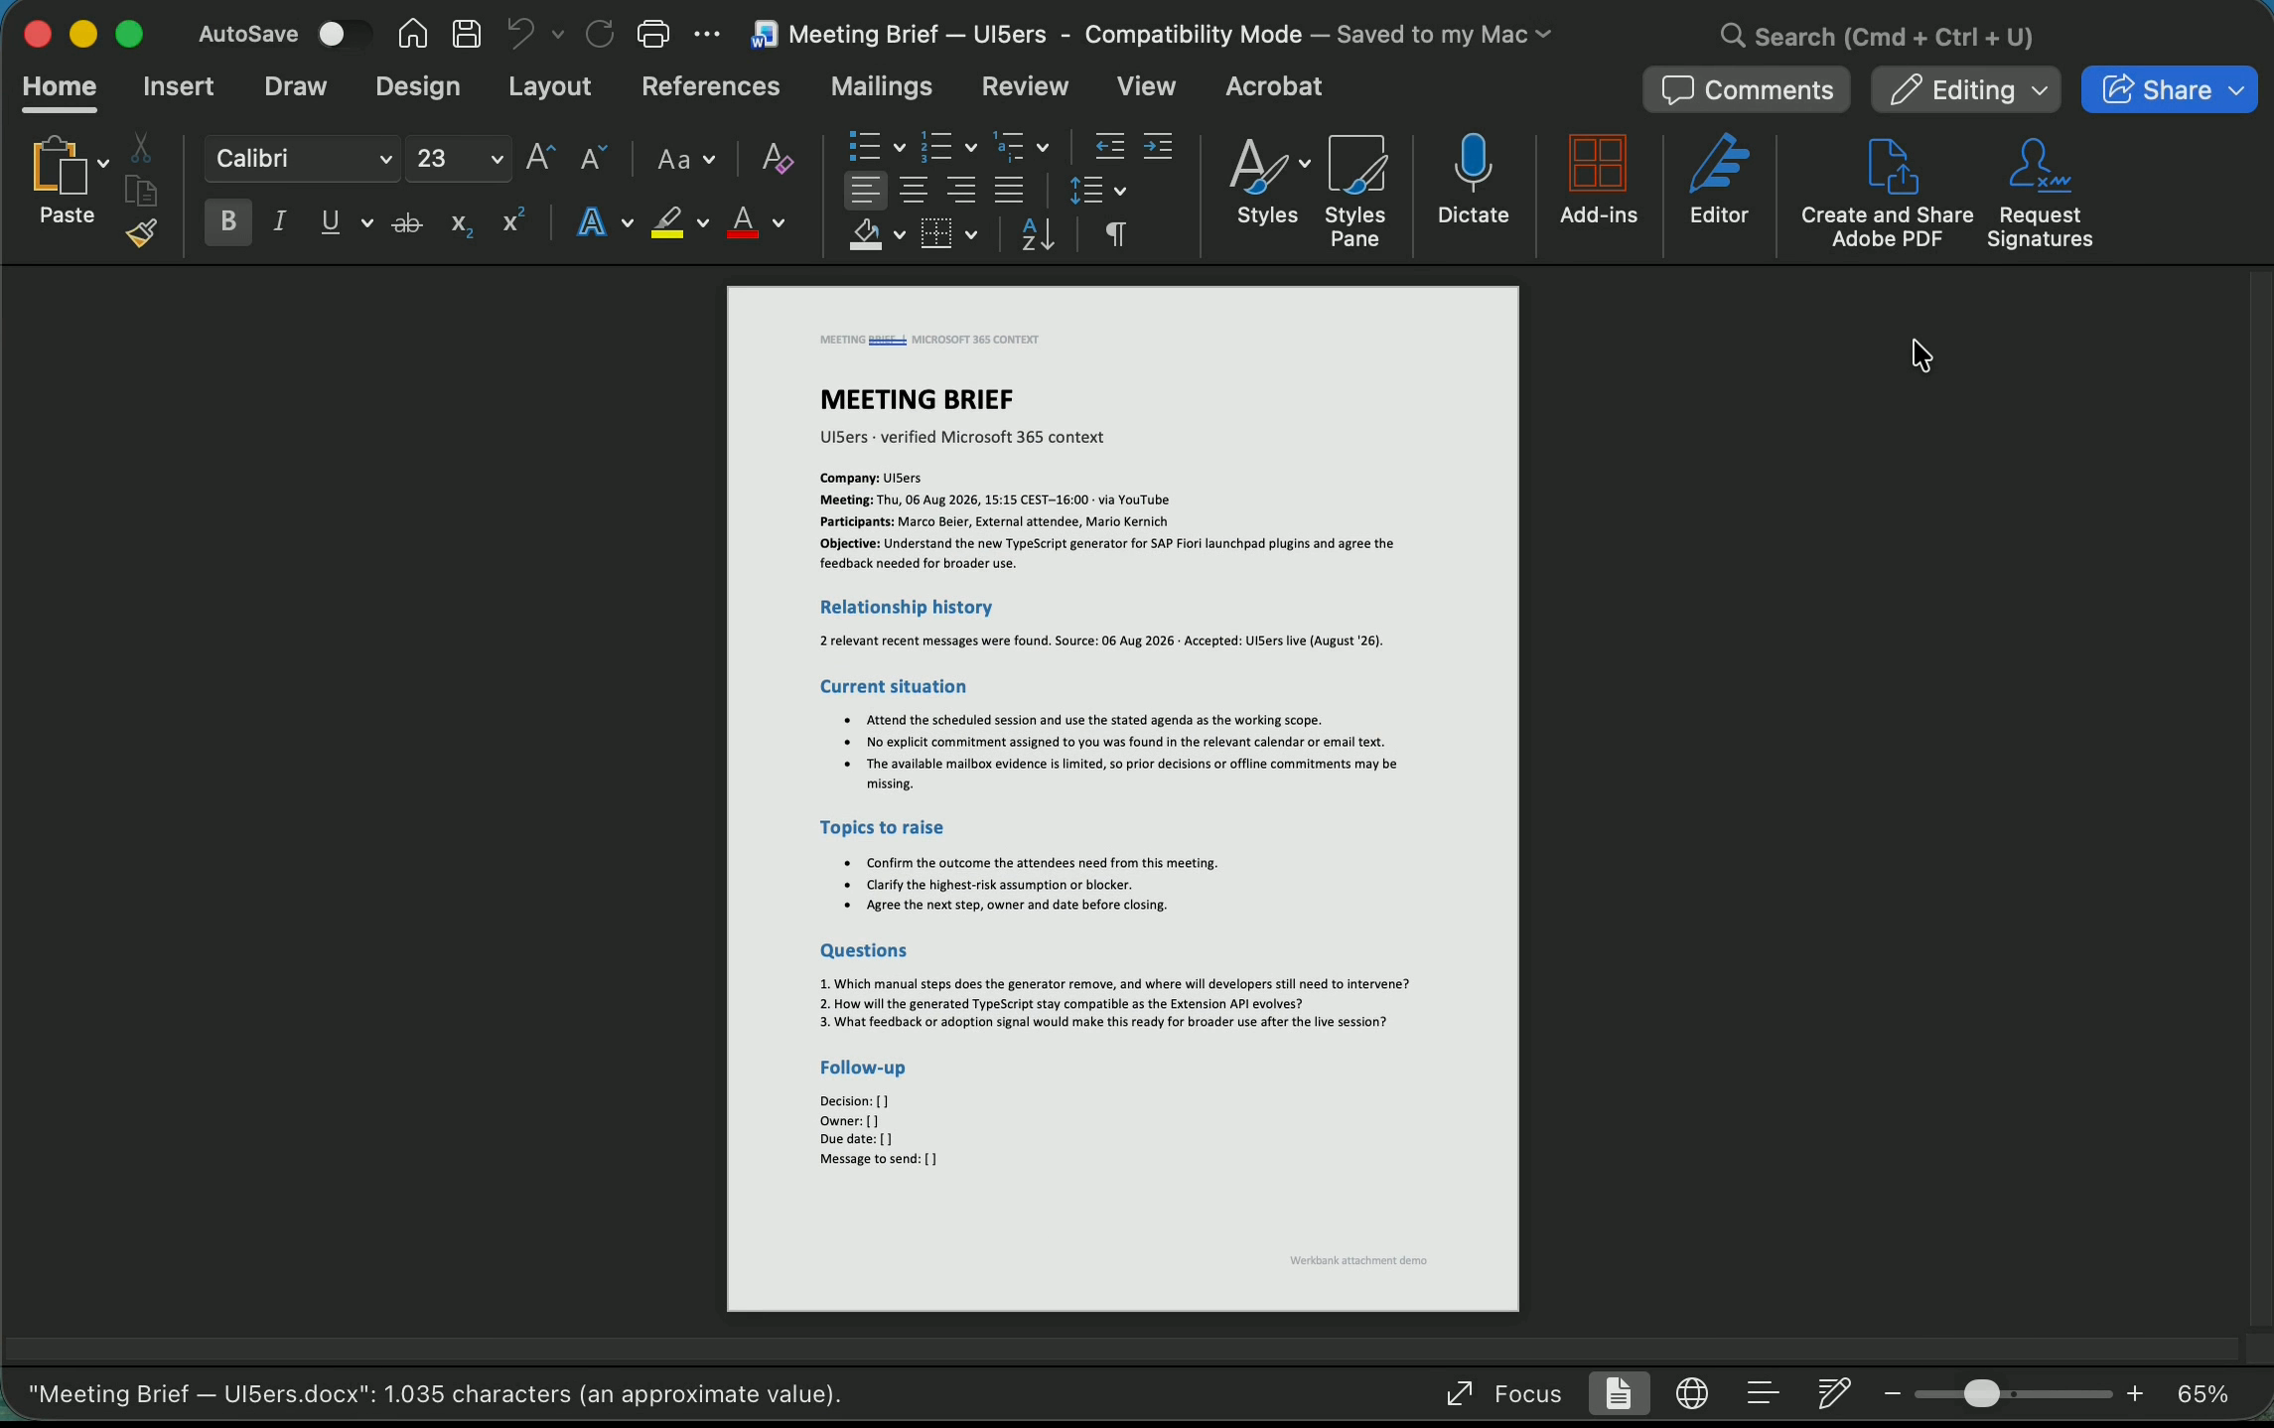Expand the numbered list options arrow

tap(971, 148)
